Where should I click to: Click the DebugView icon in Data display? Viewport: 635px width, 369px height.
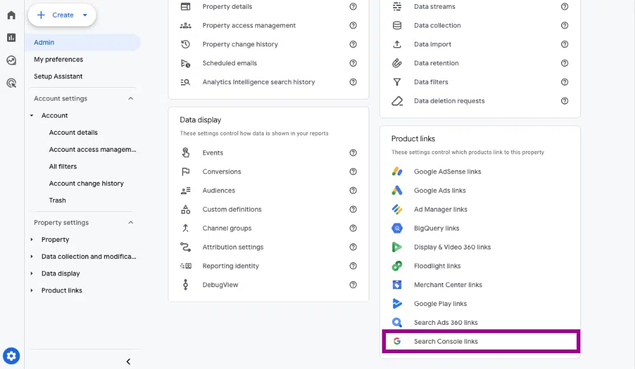[x=185, y=284]
